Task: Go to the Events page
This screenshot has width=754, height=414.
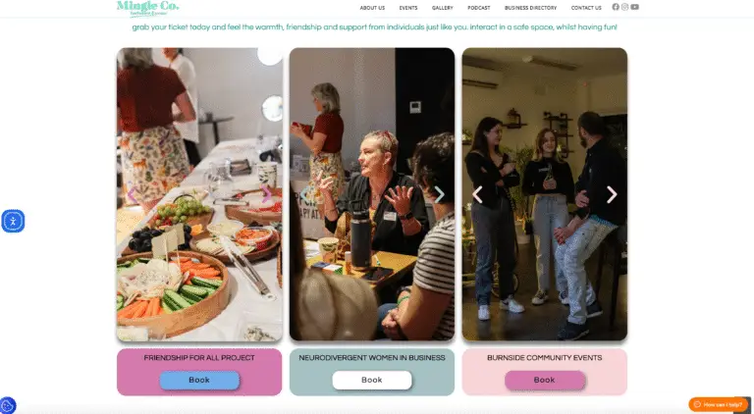Action: pyautogui.click(x=408, y=8)
